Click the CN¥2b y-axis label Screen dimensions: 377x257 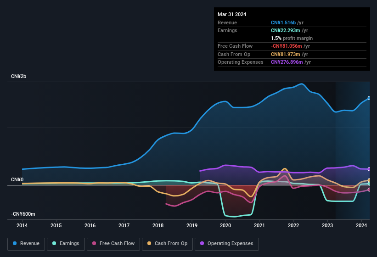[18, 76]
